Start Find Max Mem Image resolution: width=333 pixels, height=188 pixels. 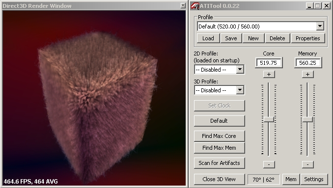tap(219, 148)
